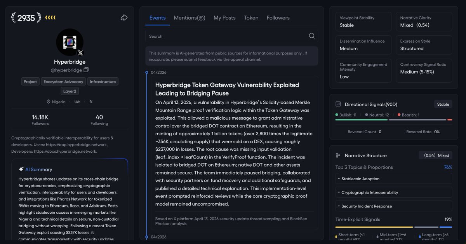The image size is (466, 244).
Task: Click the Time-Explicit Signals 19% value
Action: coord(448,220)
